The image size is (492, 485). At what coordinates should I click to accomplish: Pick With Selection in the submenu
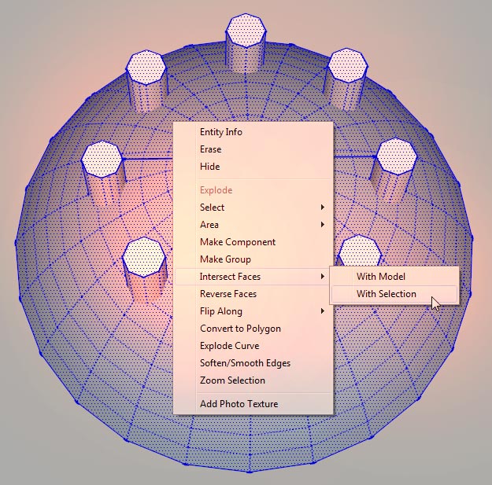coord(394,294)
